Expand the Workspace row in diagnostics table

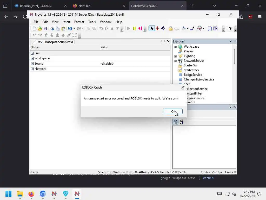pyautogui.click(x=32, y=59)
